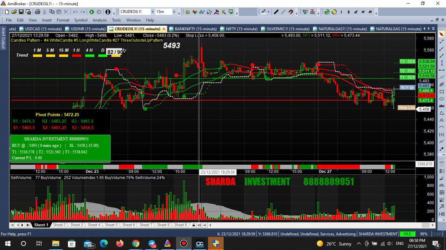The width and height of the screenshot is (446, 250).
Task: Click the red heart favorites icon
Action: point(194,12)
